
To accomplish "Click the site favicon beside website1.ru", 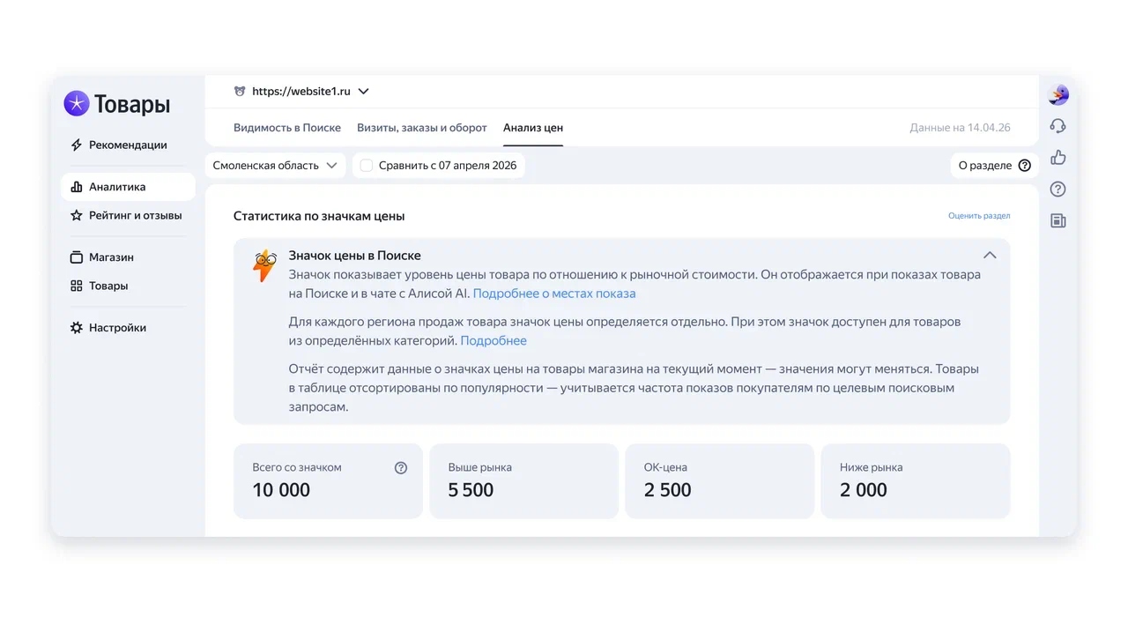I will (x=240, y=91).
